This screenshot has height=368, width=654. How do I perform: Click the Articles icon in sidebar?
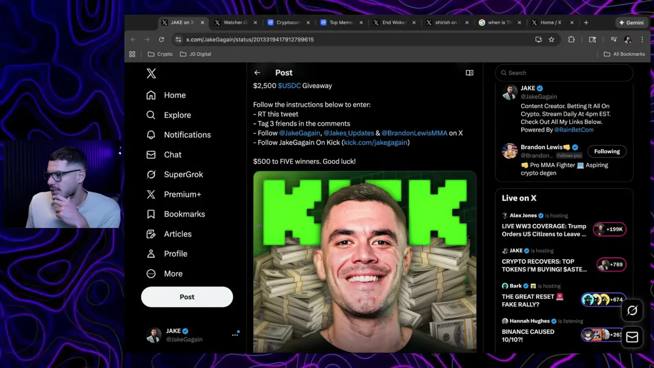[x=151, y=234]
